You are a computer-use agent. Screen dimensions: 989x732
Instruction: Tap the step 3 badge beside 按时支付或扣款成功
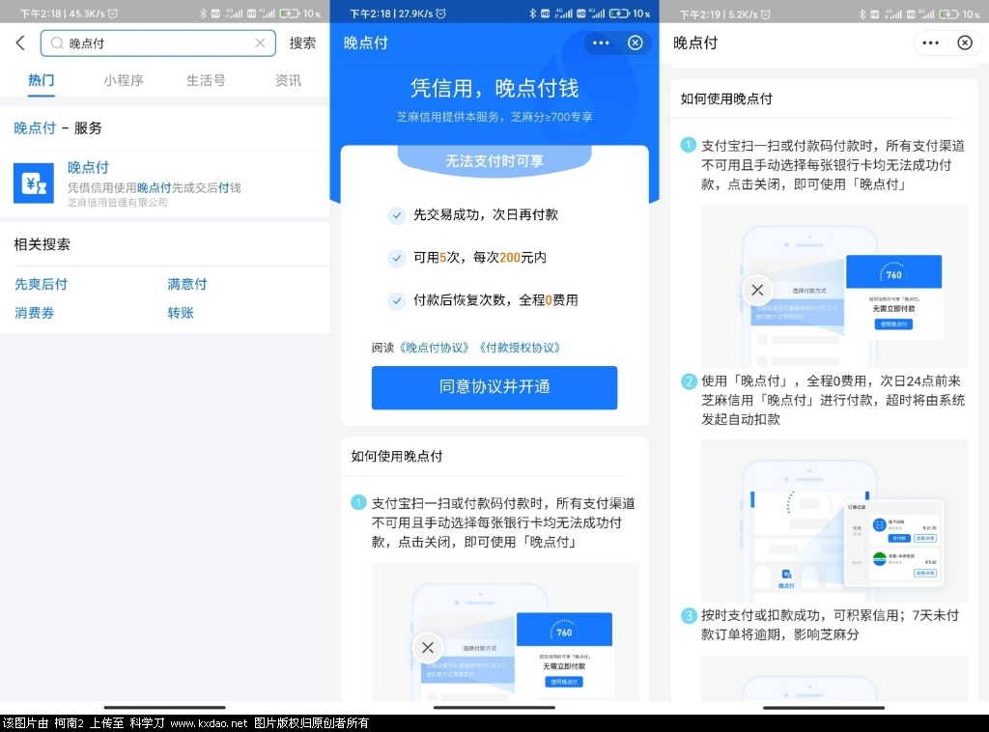pyautogui.click(x=688, y=615)
